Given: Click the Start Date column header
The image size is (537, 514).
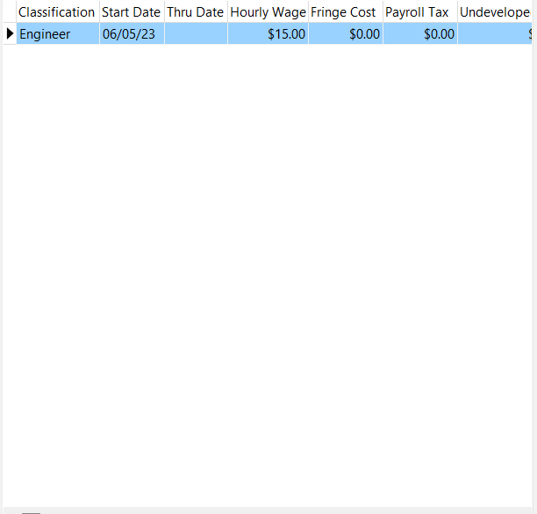Looking at the screenshot, I should click(131, 12).
